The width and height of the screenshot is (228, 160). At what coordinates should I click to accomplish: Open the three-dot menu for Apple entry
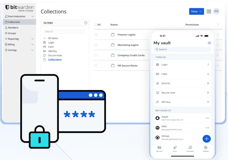click(x=207, y=118)
